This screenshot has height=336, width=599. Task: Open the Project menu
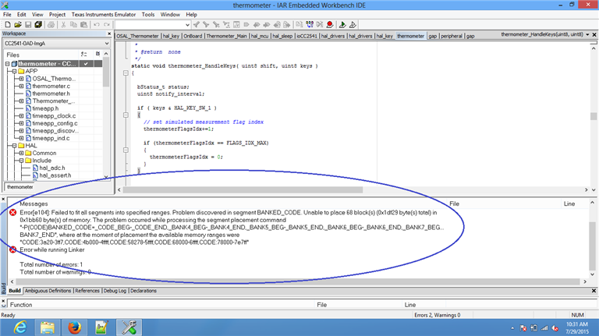pos(57,15)
